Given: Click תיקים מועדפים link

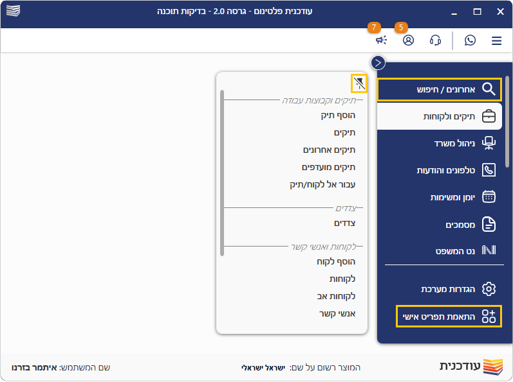Looking at the screenshot, I should (x=328, y=167).
